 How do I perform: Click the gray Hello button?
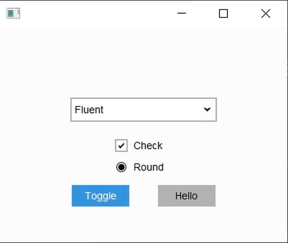tap(187, 196)
